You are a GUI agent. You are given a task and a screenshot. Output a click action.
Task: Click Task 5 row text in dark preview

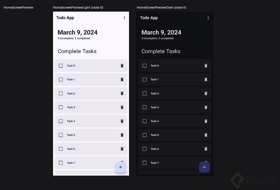click(x=155, y=135)
